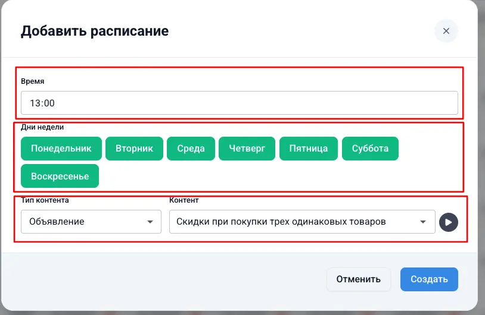Viewport: 485px width, 315px height.
Task: Play the selected content preview
Action: [448, 222]
